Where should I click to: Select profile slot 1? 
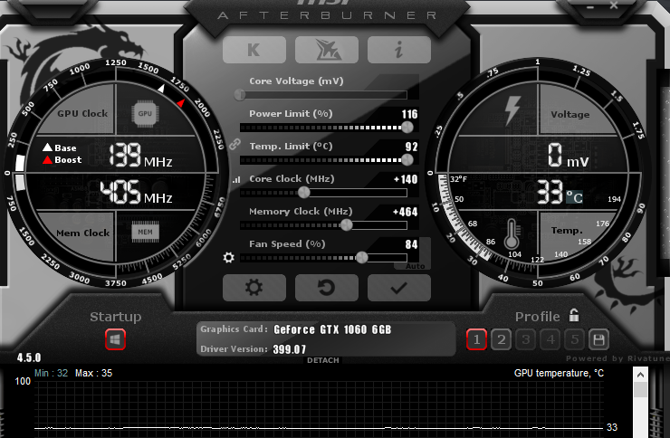[x=476, y=340]
